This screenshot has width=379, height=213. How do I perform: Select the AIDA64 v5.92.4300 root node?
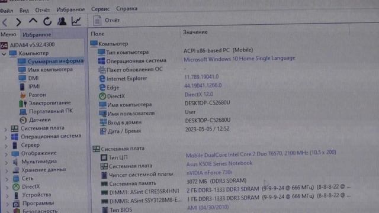point(28,45)
